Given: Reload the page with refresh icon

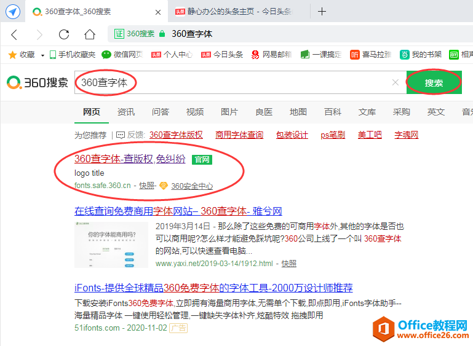Looking at the screenshot, I should [64, 34].
